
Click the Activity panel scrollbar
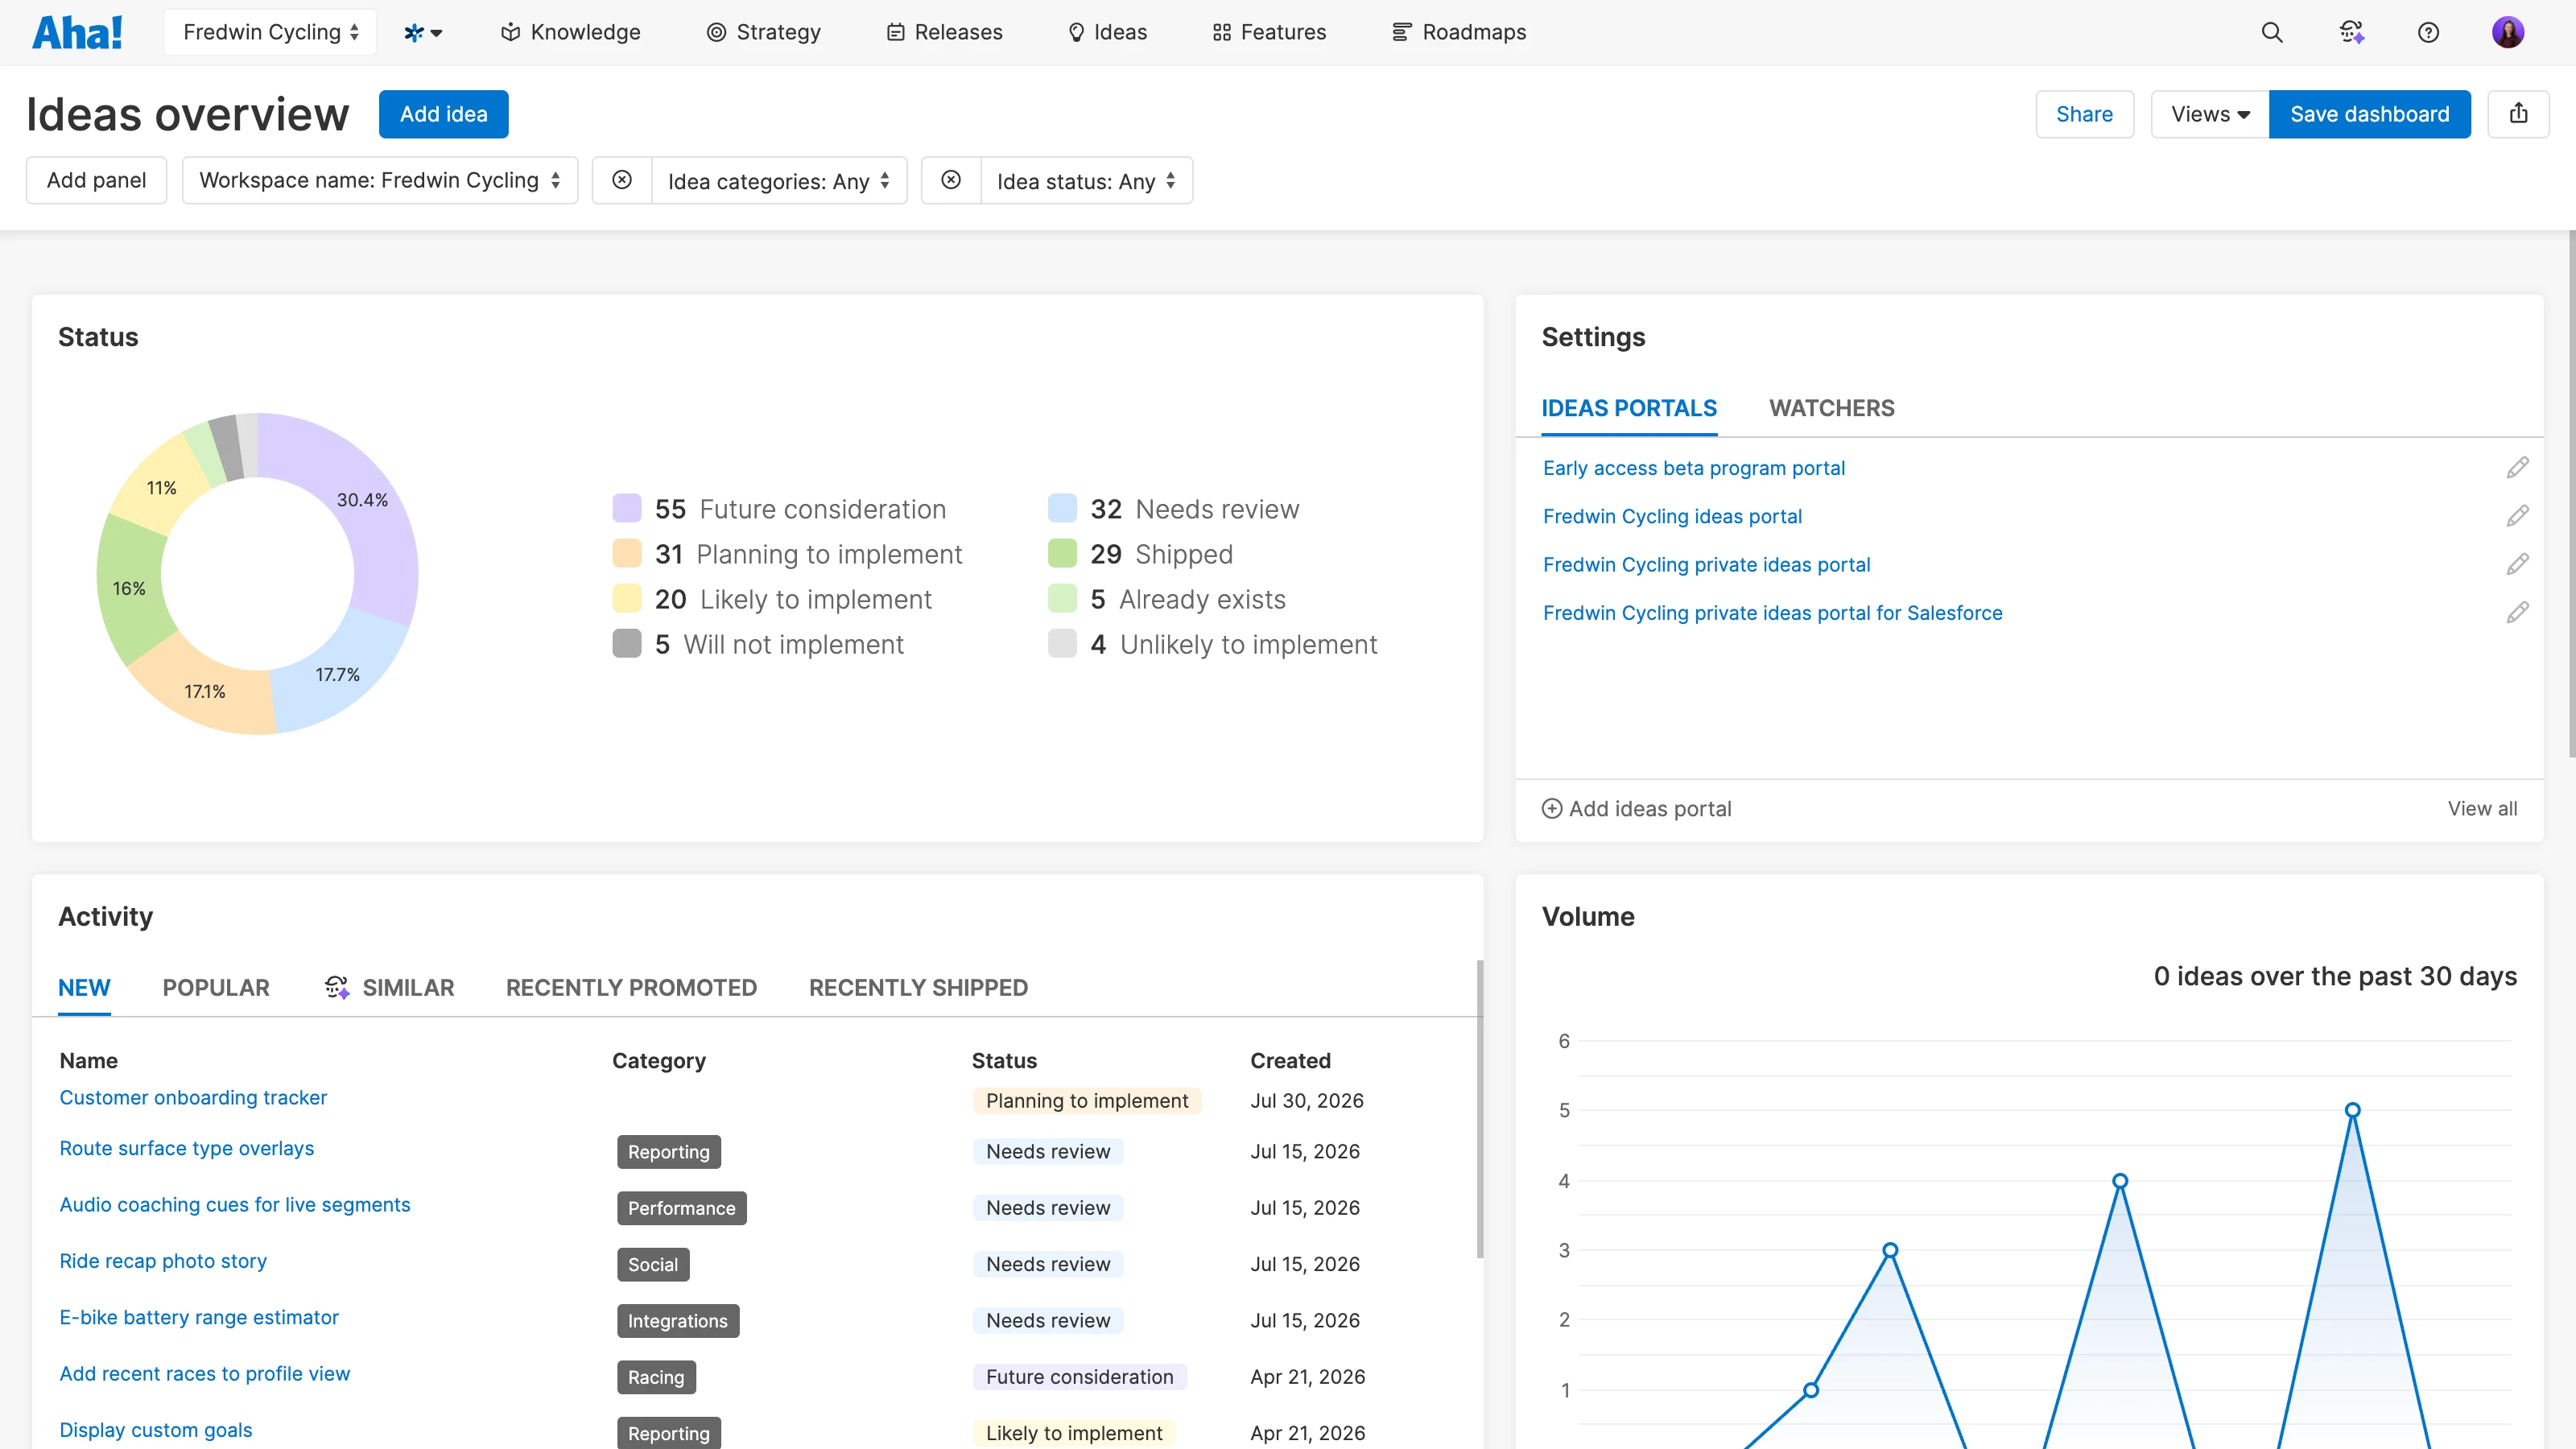1479,1108
